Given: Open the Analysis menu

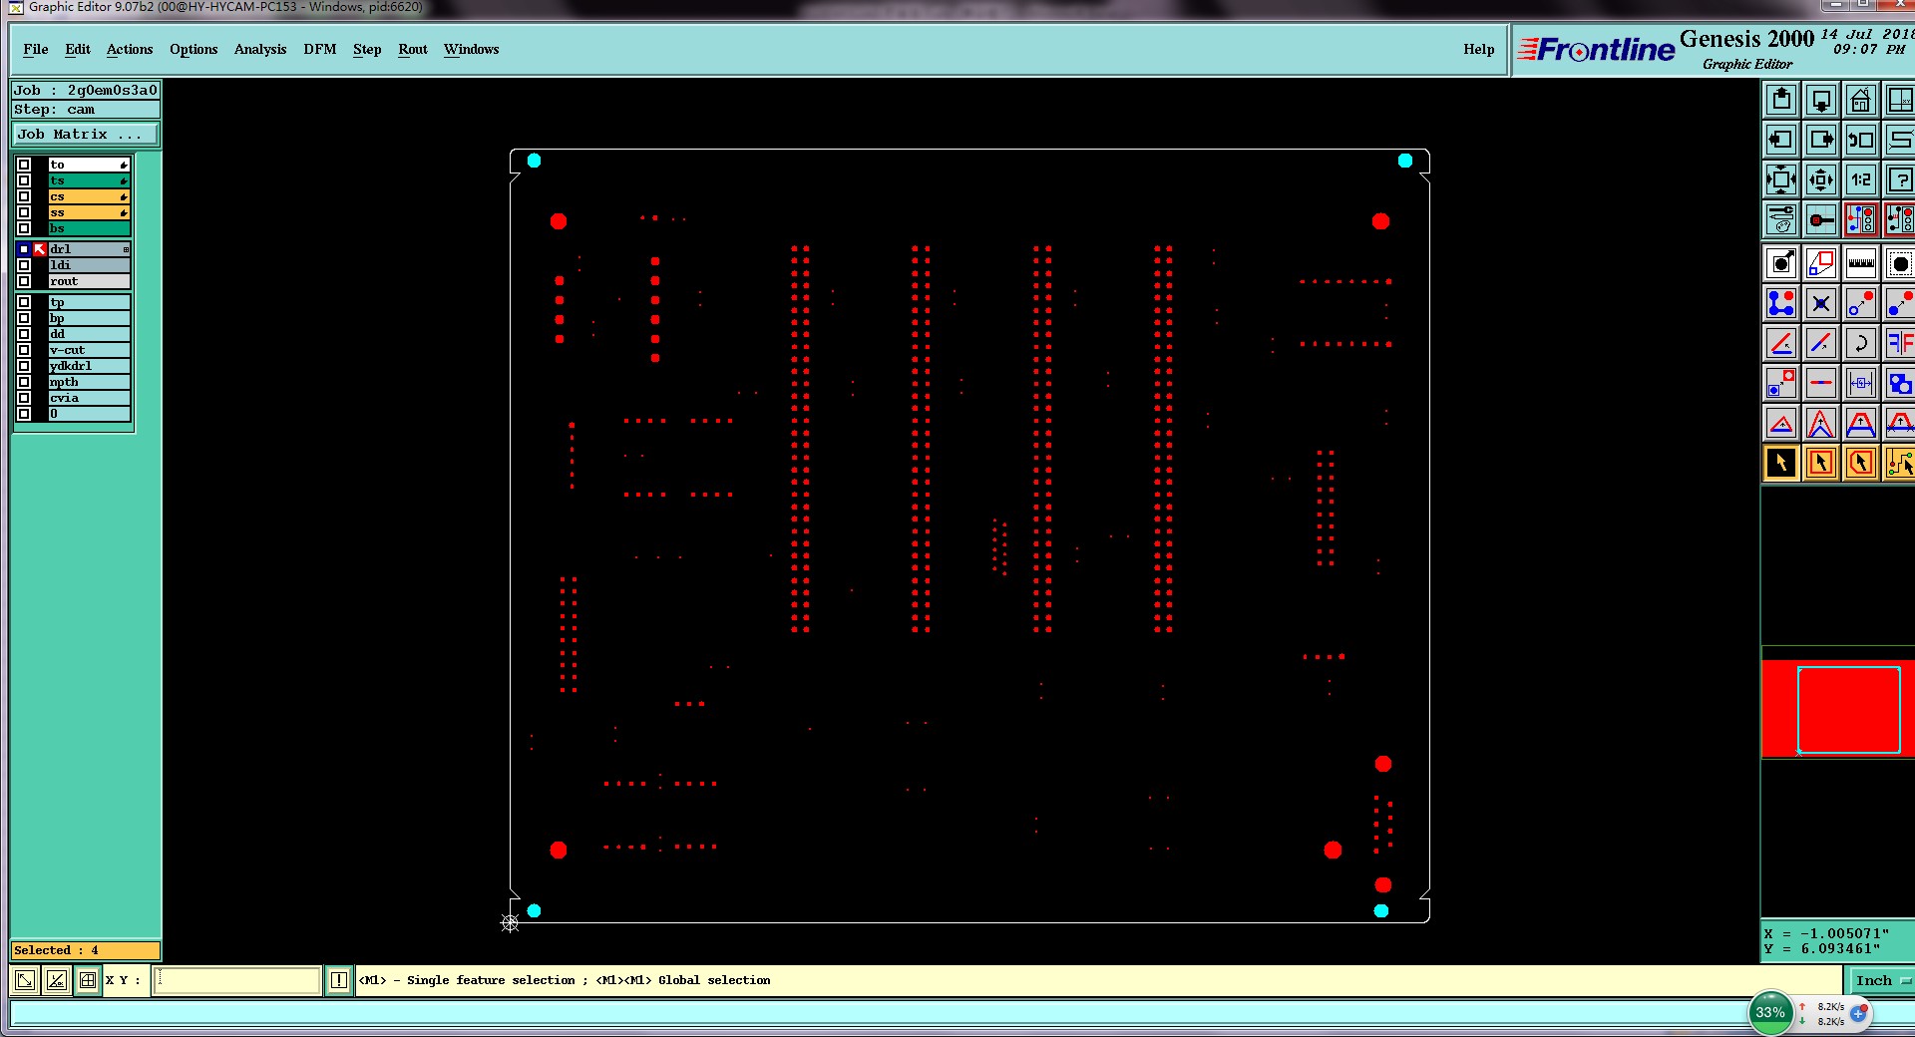Looking at the screenshot, I should pyautogui.click(x=260, y=49).
